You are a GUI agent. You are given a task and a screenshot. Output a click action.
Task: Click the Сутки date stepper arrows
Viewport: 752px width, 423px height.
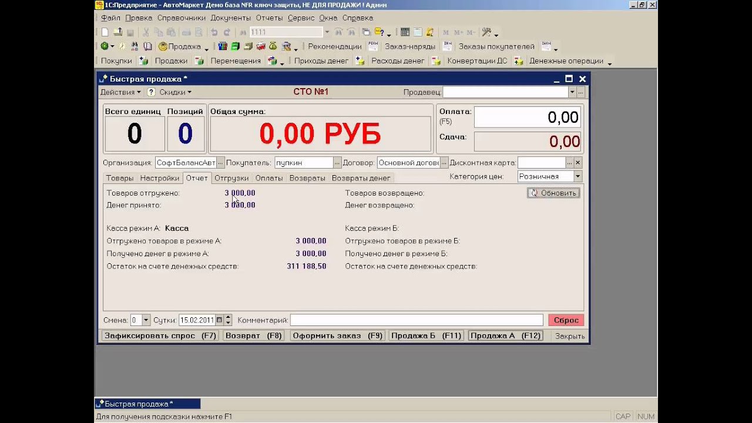(x=228, y=320)
